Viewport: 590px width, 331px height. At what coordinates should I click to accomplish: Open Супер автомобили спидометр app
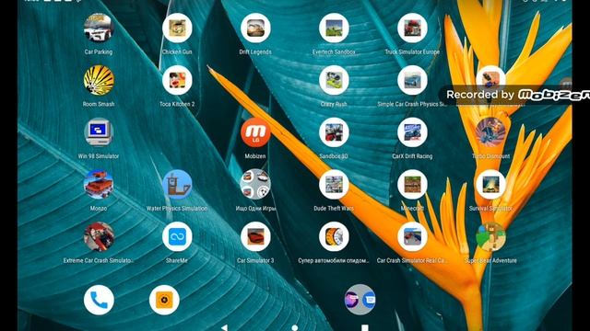[x=334, y=237]
